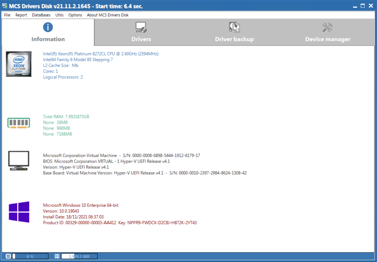Screen dimensions: 377x262
Task: Maximize the MCS Drivers Disk window
Action: click(x=363, y=6)
